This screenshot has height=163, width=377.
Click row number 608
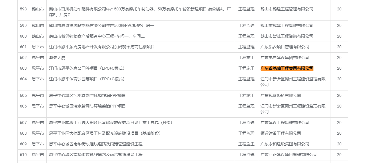tap(23, 134)
